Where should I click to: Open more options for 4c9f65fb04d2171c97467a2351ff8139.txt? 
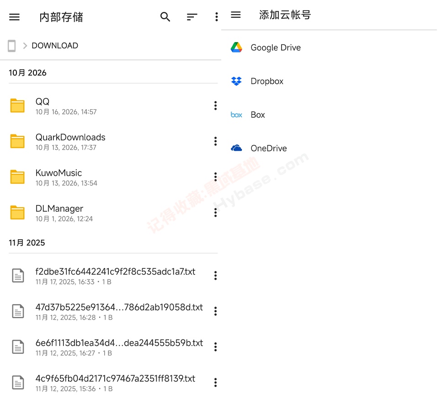click(215, 382)
